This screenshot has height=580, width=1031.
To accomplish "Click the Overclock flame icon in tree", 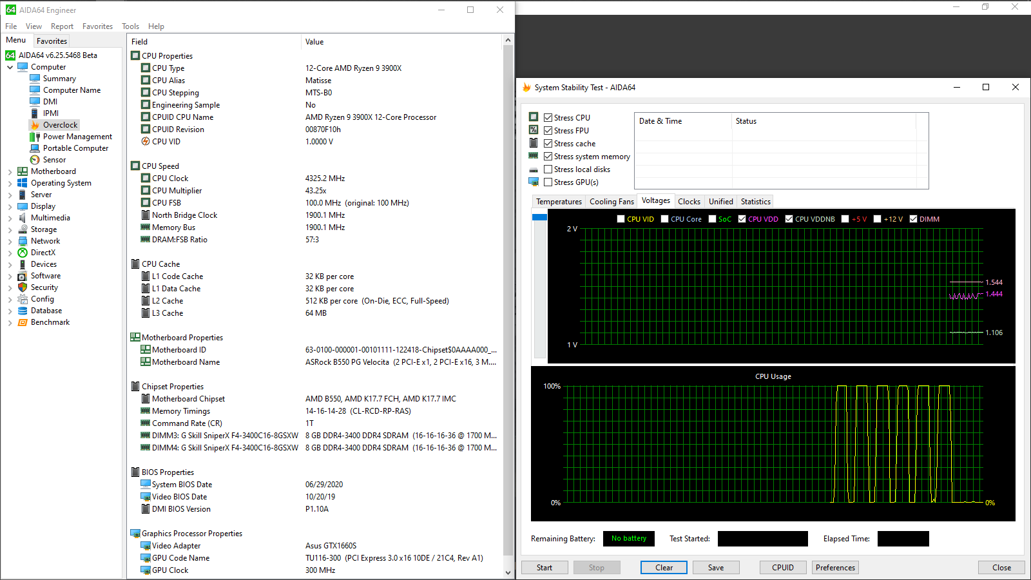I will click(35, 125).
